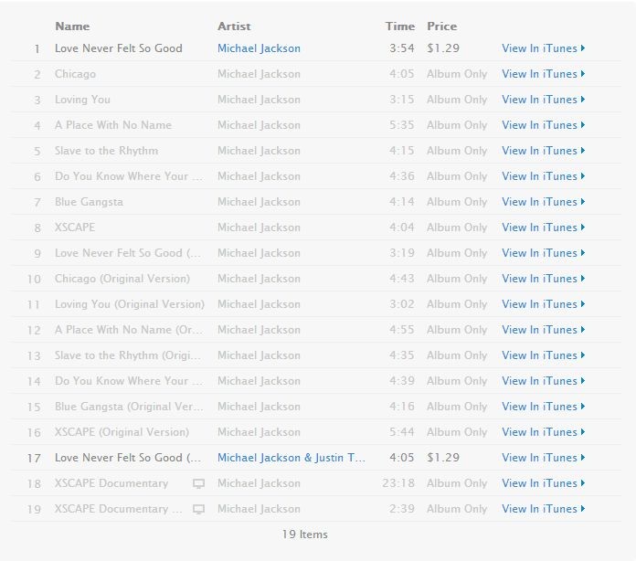Click the $1.29 price for track 17

[x=443, y=458]
